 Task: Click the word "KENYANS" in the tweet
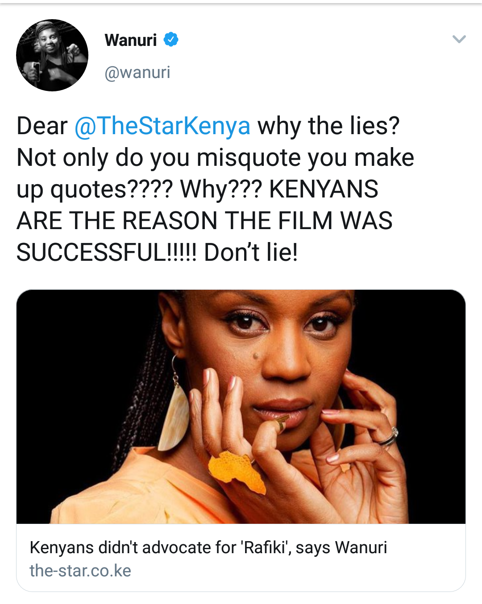point(324,189)
